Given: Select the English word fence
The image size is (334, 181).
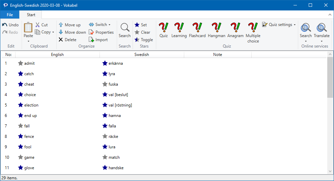Looking at the screenshot, I should [29, 136].
